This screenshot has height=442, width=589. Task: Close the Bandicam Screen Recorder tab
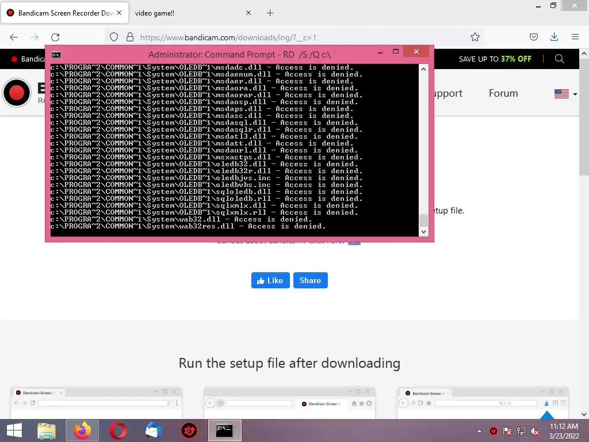click(x=119, y=13)
